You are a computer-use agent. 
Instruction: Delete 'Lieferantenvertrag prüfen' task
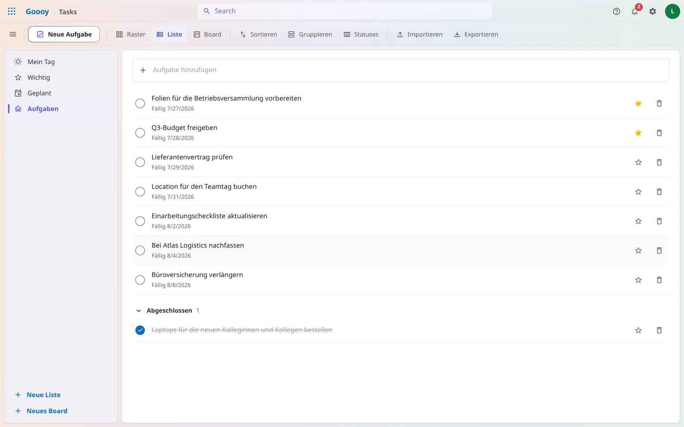659,162
